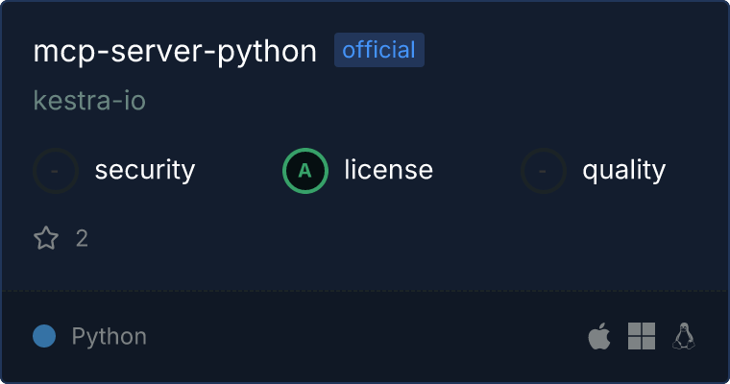Open the mcp-server-python title
Image resolution: width=730 pixels, height=384 pixels.
click(x=175, y=51)
